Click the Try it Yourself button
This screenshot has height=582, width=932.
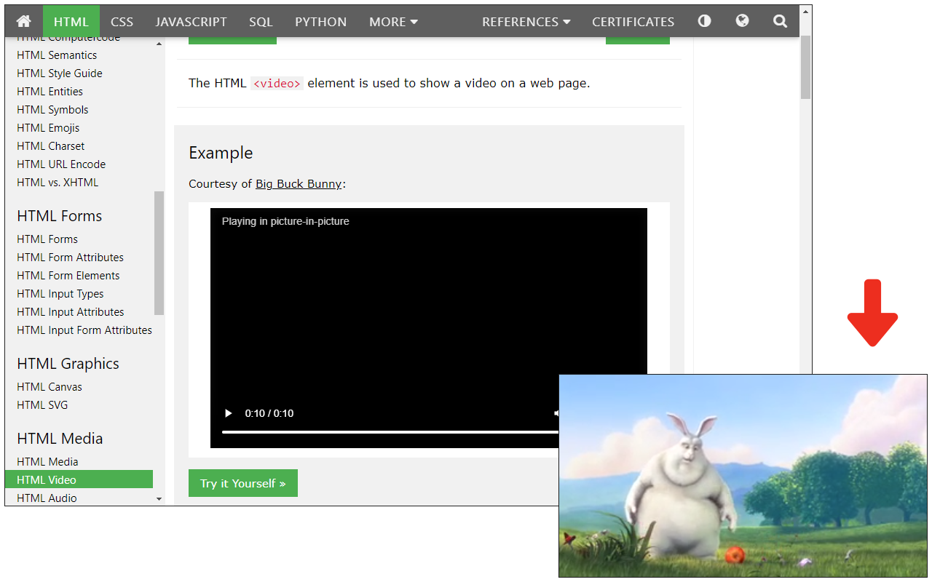242,483
